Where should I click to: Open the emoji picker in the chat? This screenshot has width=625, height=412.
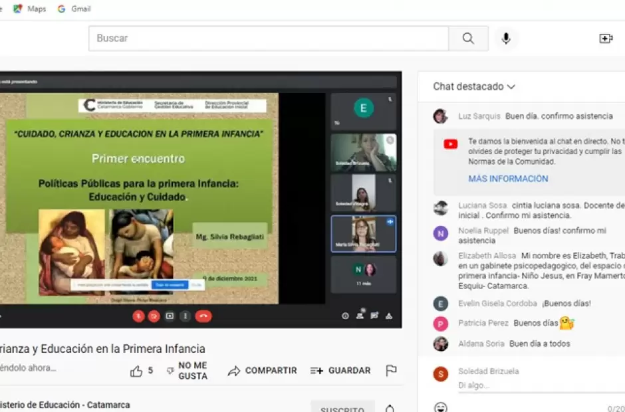440,407
